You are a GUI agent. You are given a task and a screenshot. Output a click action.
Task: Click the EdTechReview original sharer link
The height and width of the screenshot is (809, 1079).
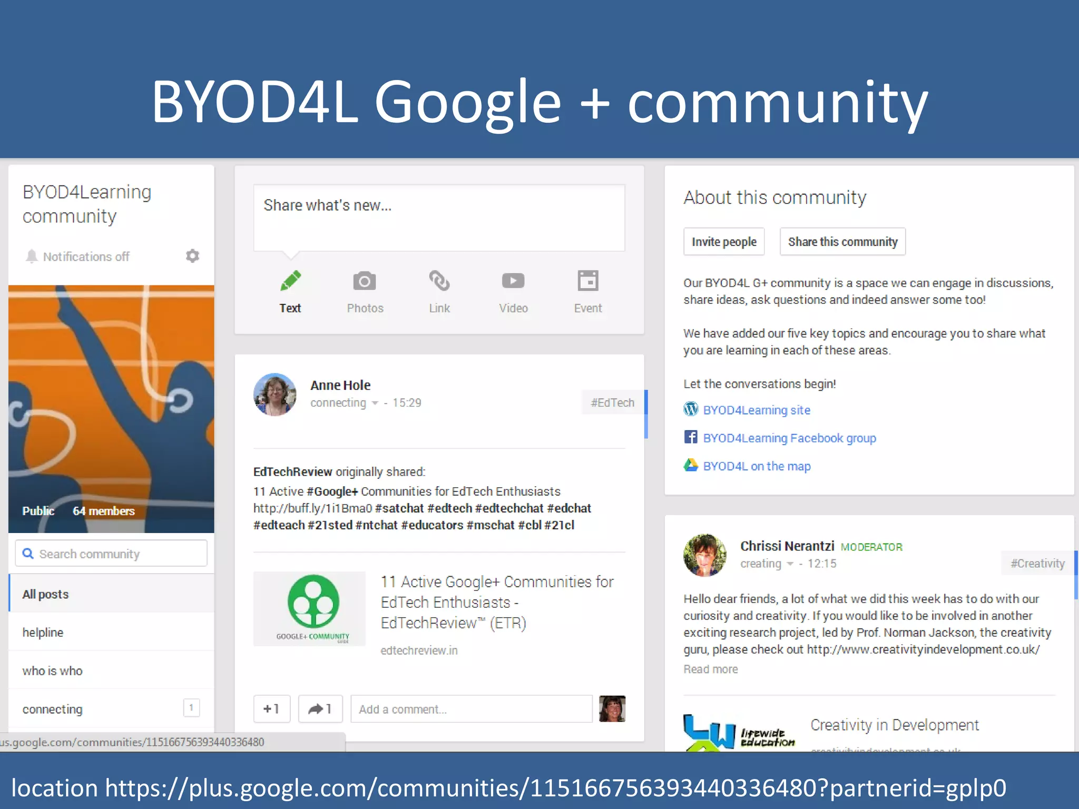point(293,472)
